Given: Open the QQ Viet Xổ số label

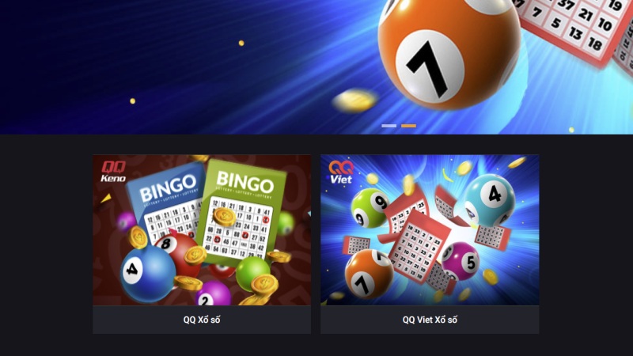Looking at the screenshot, I should pyautogui.click(x=430, y=320).
